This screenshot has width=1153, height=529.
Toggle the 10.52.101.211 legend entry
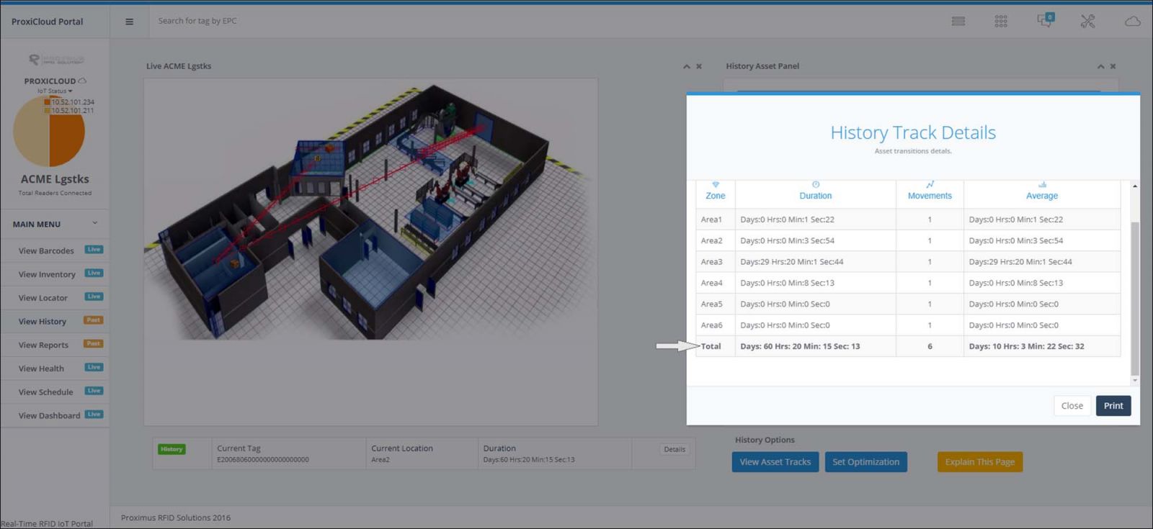[x=69, y=111]
